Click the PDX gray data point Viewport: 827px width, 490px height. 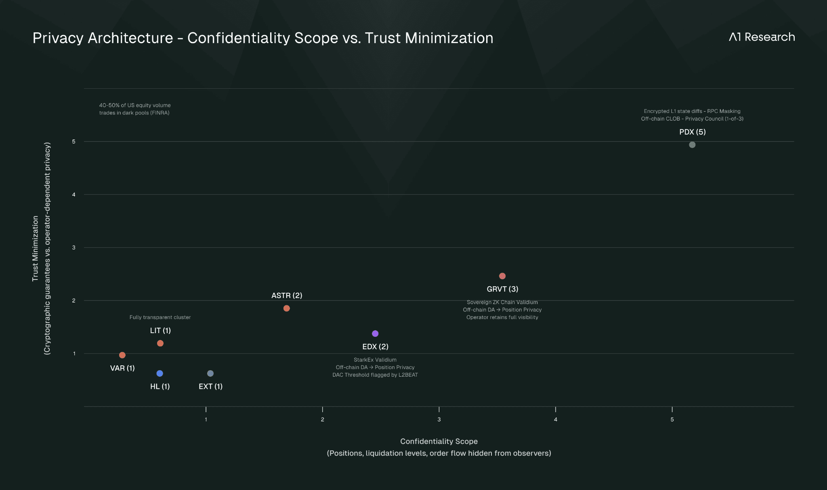point(692,145)
